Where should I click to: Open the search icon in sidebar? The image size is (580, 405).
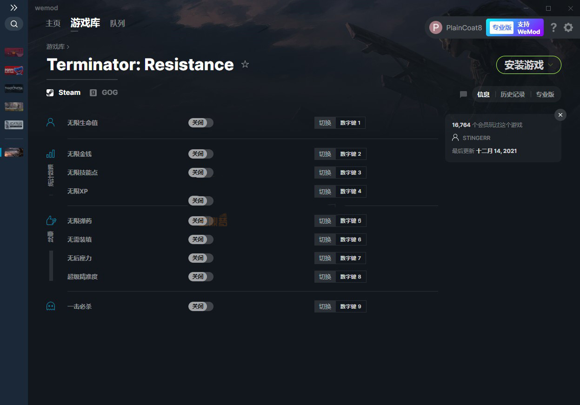[14, 24]
